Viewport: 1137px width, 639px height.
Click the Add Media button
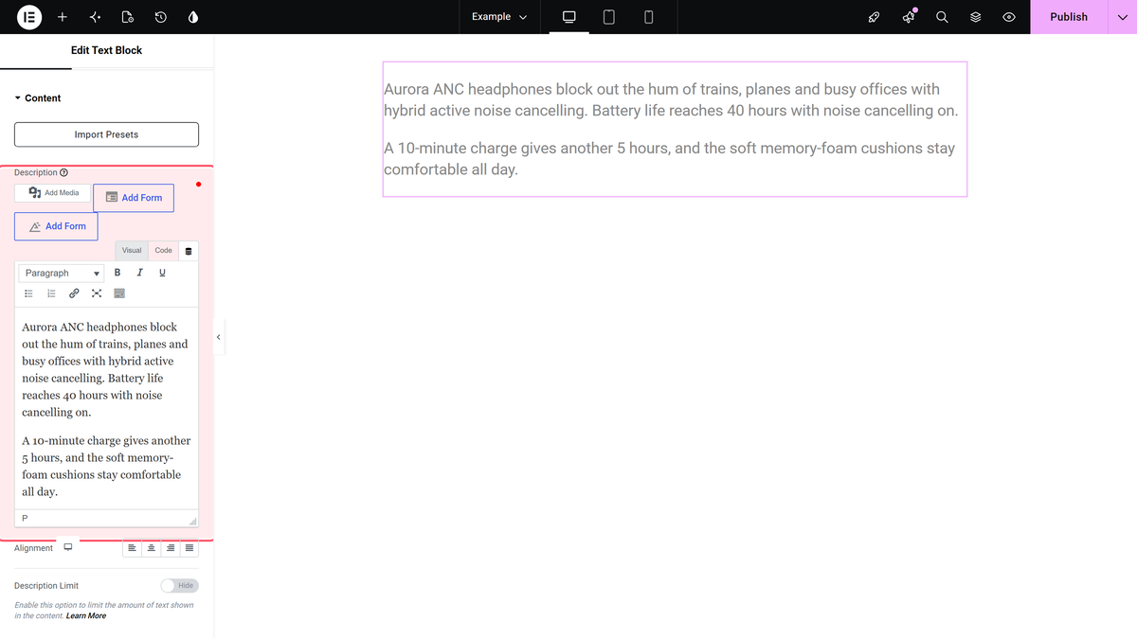coord(53,193)
